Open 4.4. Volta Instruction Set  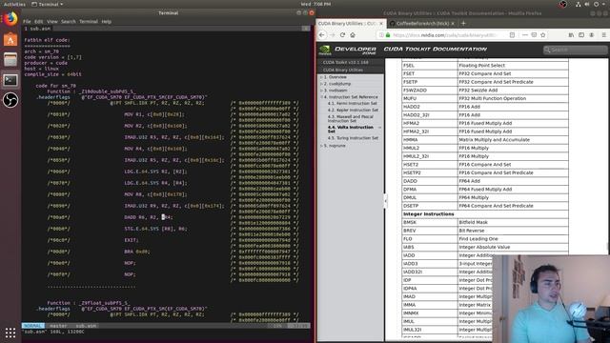point(351,130)
